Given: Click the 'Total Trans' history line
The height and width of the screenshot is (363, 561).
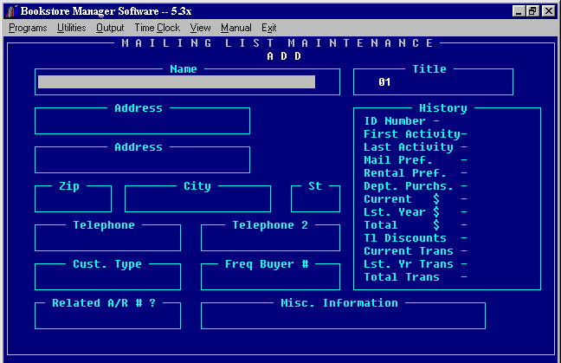Looking at the screenshot, I should click(x=416, y=277).
